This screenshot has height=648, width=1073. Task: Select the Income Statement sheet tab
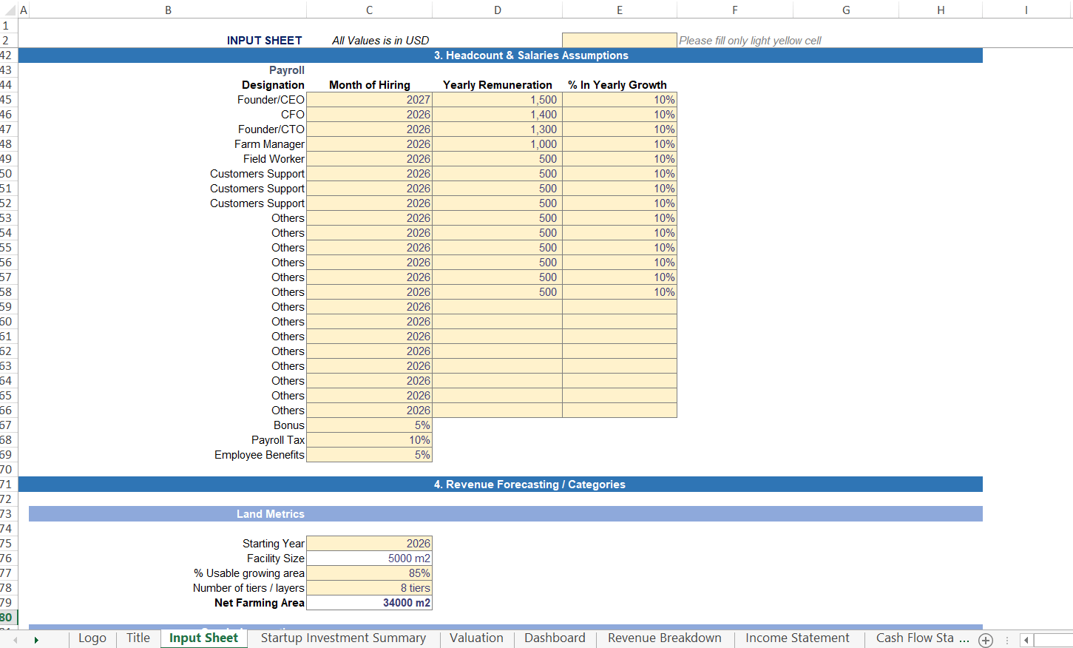[x=797, y=638]
